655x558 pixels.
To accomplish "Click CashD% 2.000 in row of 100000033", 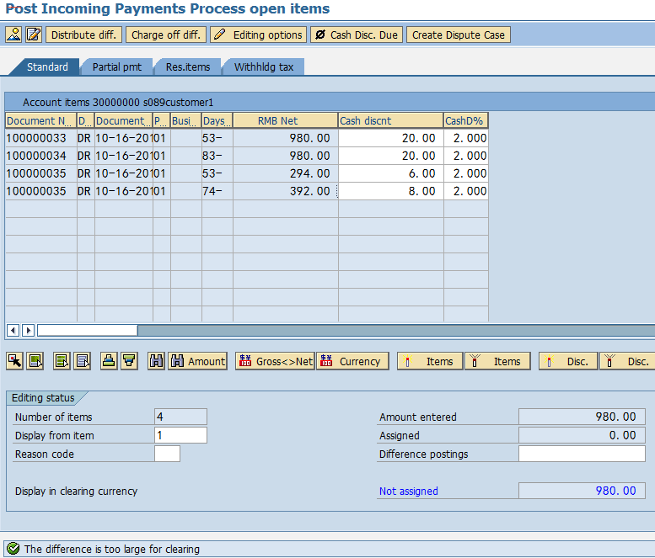I will pos(466,138).
